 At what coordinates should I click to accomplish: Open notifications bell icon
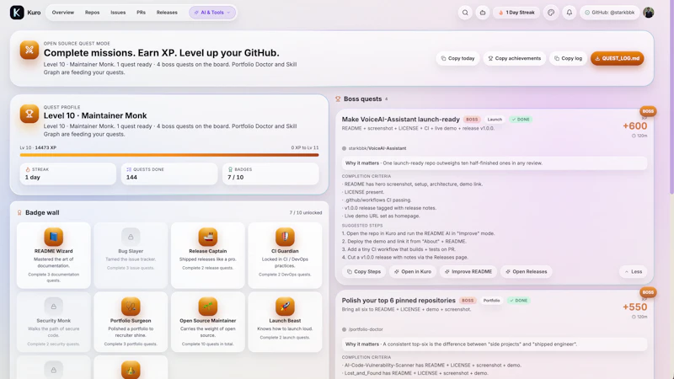coord(570,13)
